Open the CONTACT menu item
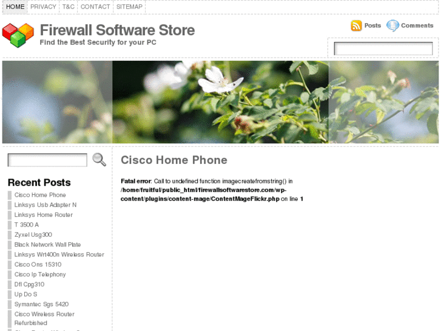This screenshot has height=331, width=441. point(95,7)
